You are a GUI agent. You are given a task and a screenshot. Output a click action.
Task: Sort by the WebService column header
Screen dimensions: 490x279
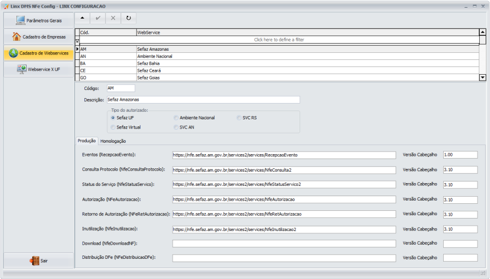[x=308, y=32]
